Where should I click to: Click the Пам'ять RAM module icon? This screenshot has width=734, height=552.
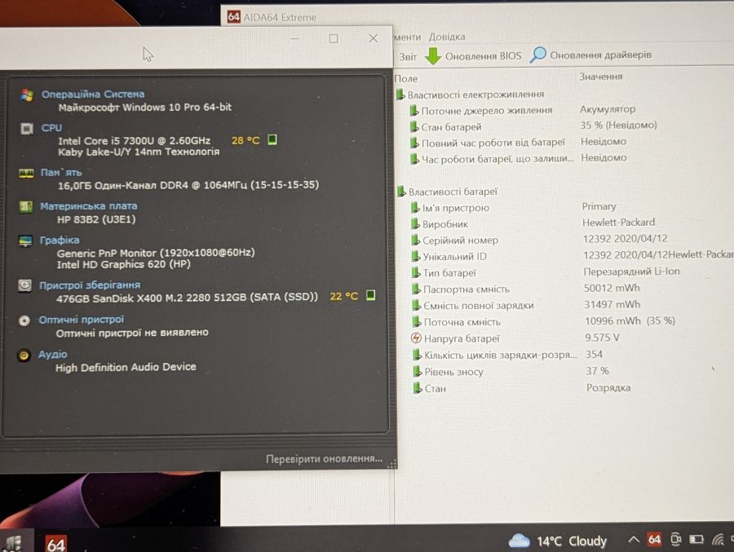pos(26,173)
